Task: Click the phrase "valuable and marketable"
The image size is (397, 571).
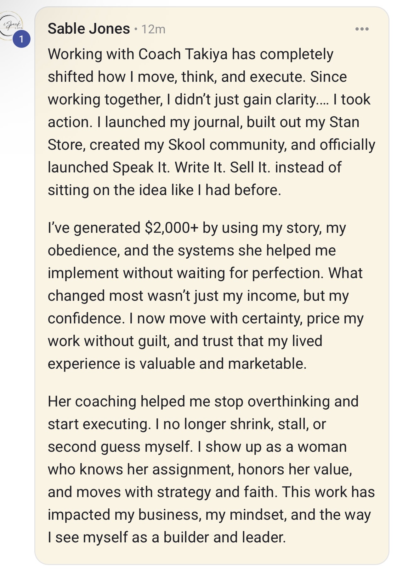Action: [223, 364]
